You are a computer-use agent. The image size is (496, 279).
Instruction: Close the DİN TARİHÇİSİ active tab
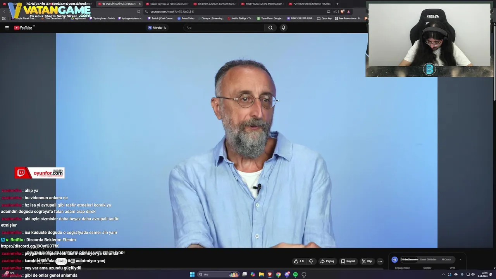(x=139, y=4)
